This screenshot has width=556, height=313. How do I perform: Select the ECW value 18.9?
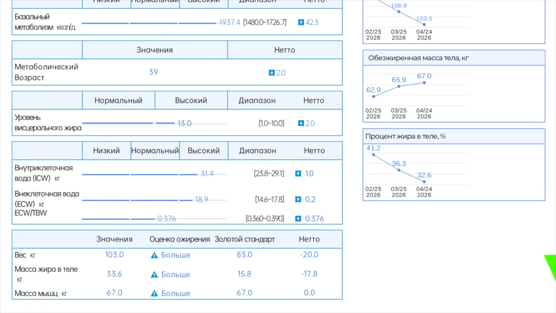202,199
